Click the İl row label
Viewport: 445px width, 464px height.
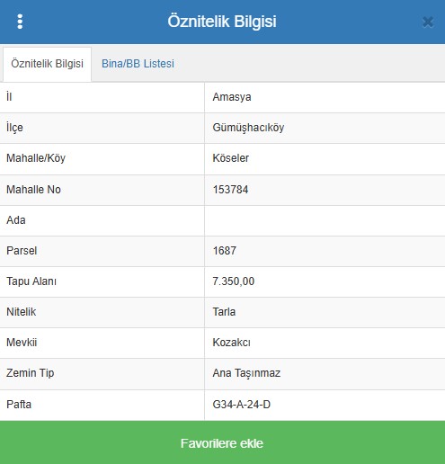click(9, 97)
